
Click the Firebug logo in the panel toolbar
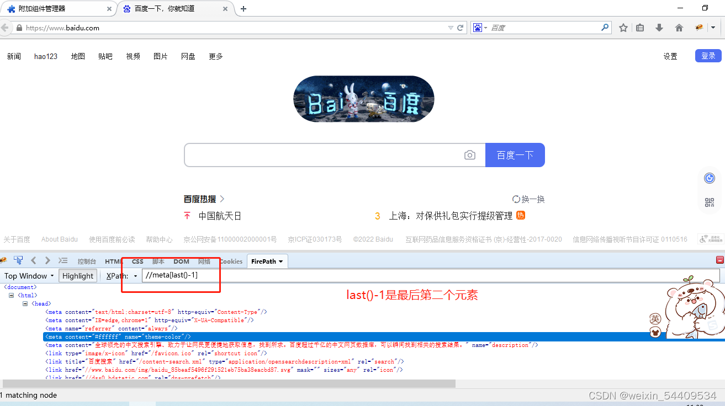[x=4, y=260]
